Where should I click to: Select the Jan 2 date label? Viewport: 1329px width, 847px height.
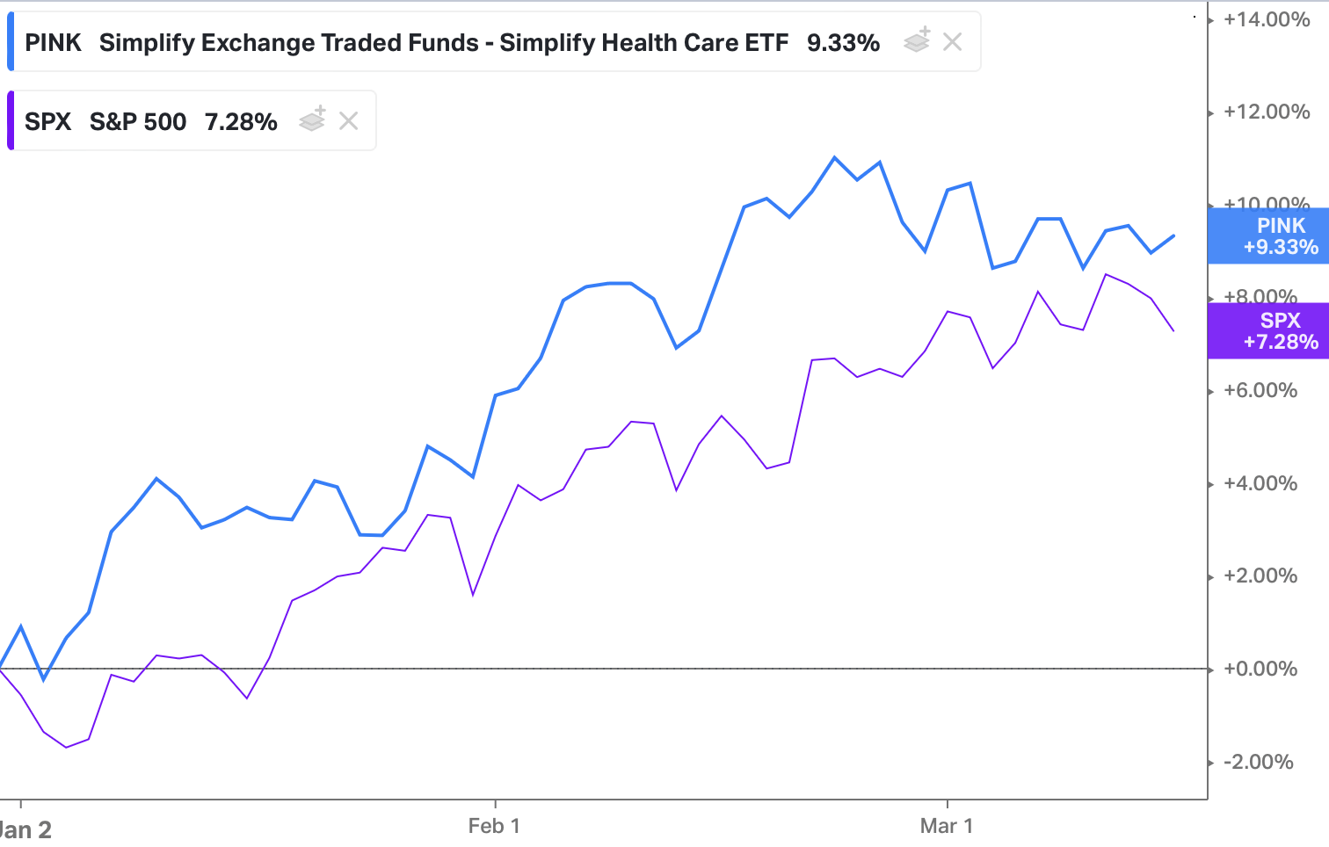coord(29,827)
